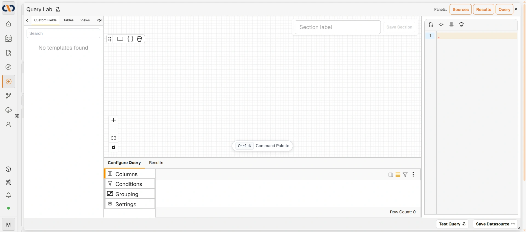Screen dimensions: 526x232
Task: Click the chip processor icon in editor
Action: pos(462,24)
